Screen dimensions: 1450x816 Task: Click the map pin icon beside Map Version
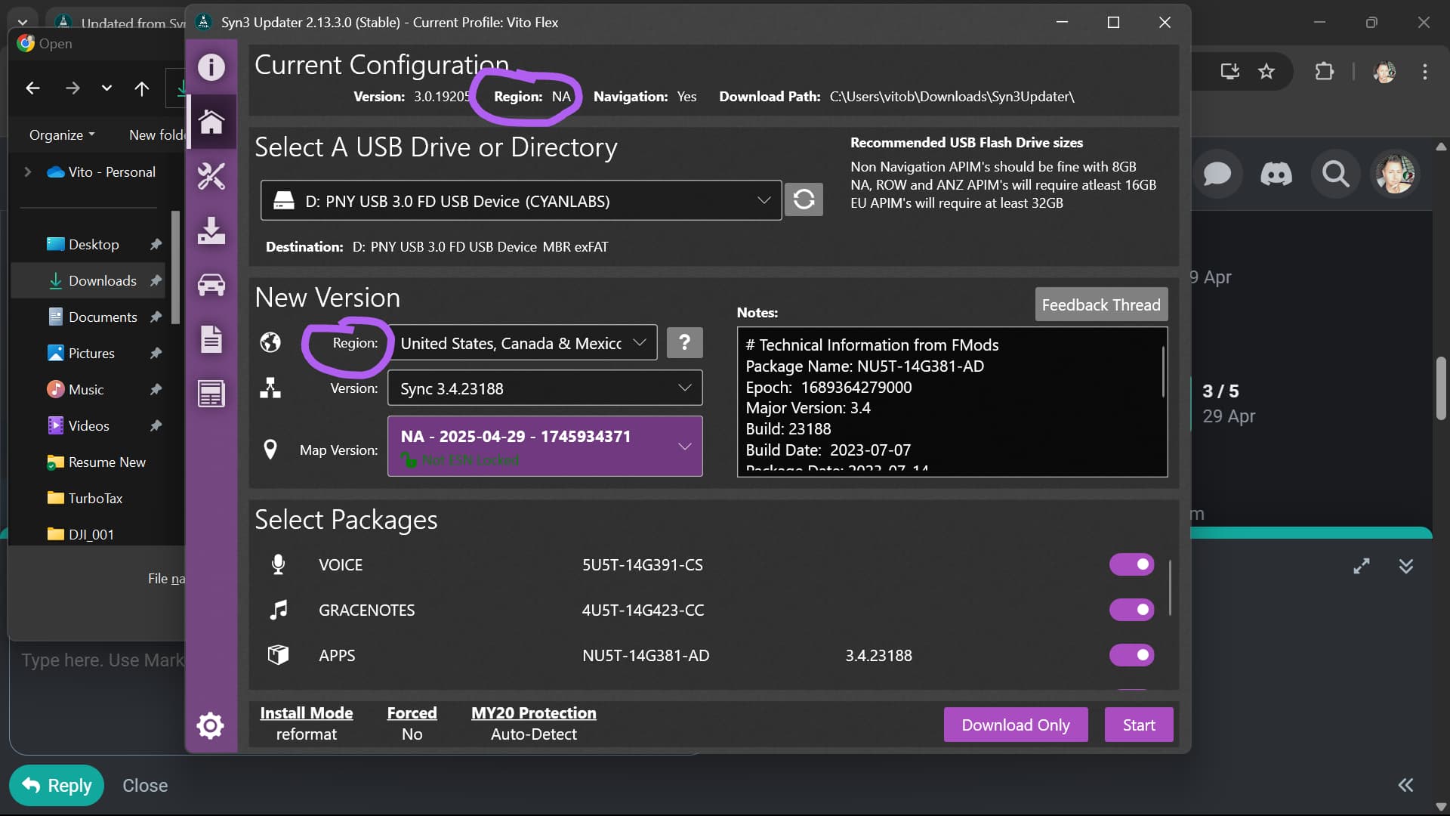(270, 449)
